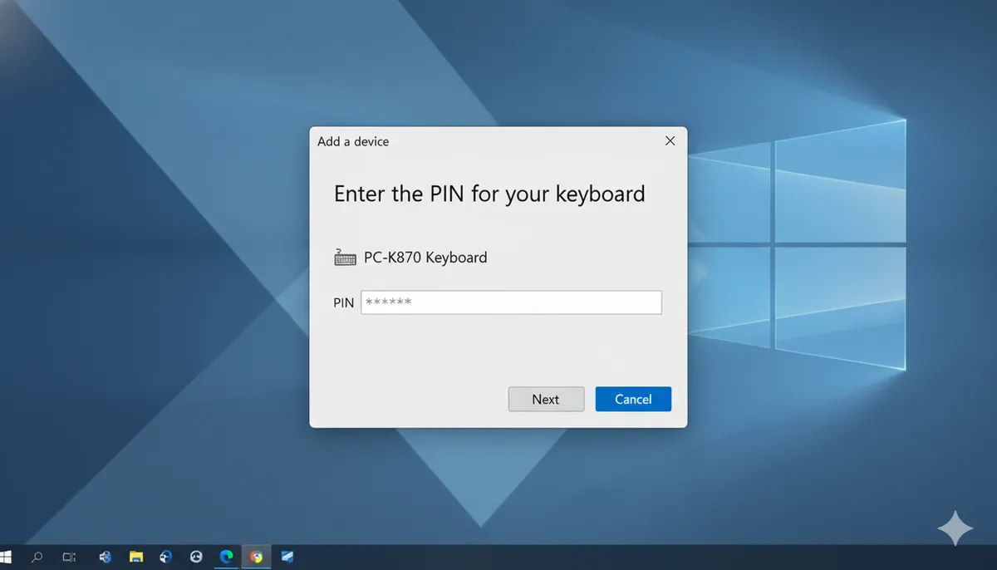Cancel the keyboard pairing

633,399
